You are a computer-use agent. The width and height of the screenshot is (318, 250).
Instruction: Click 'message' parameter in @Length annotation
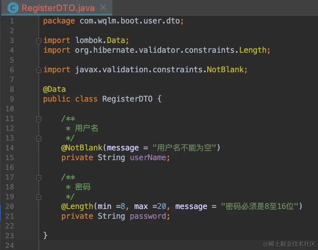pos(191,207)
